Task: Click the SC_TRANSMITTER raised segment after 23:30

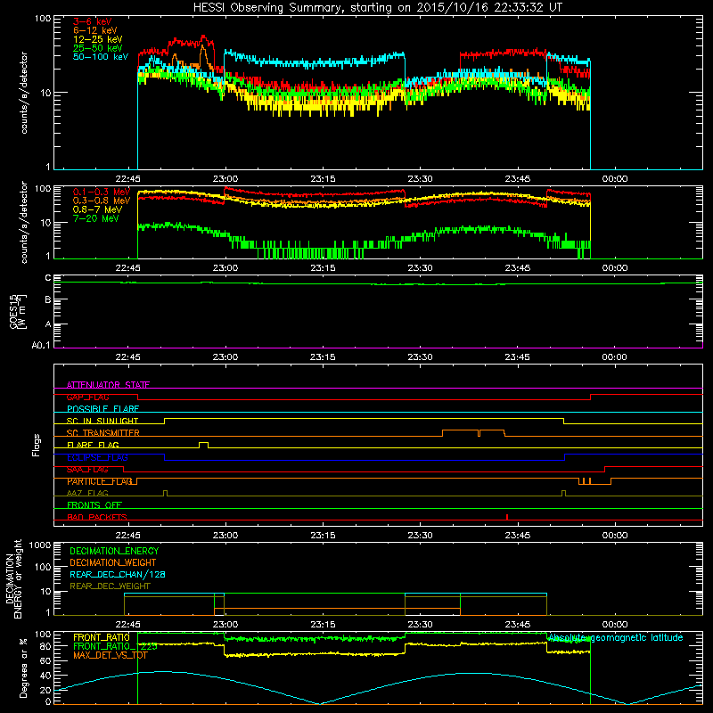Action: (473, 432)
